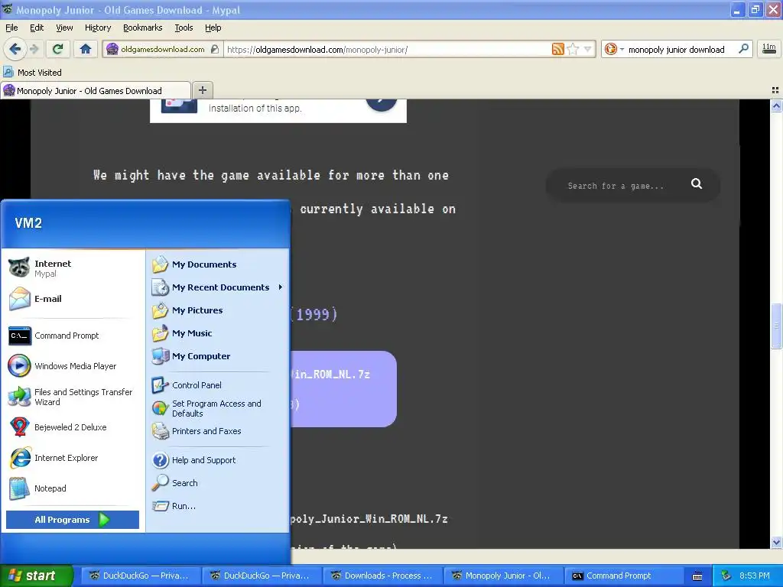Screen dimensions: 783x587
Task: Open Set Program Access and Defaults
Action: [x=218, y=408]
